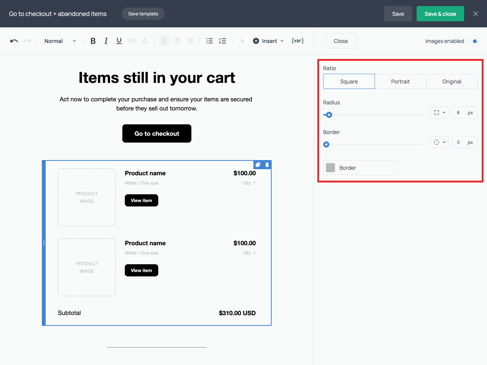Open the Normal text style dropdown
The width and height of the screenshot is (487, 365).
click(60, 41)
